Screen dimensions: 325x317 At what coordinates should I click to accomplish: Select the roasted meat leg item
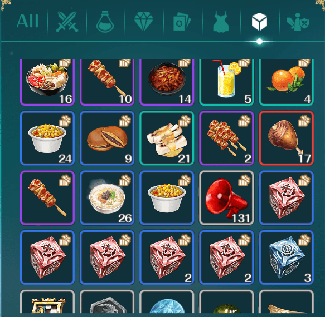286,138
